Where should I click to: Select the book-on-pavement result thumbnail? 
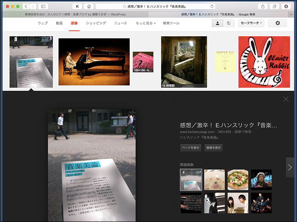[x=31, y=62]
